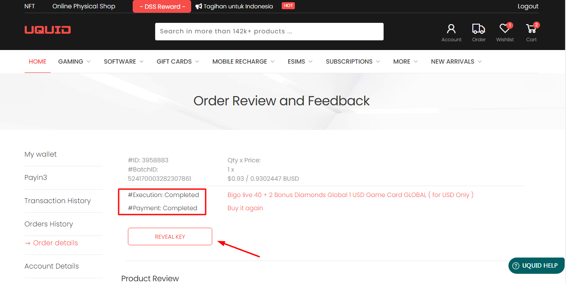566x283 pixels.
Task: Click the megaphone icon beside Tagihan untuk Indonesia
Action: pos(199,7)
